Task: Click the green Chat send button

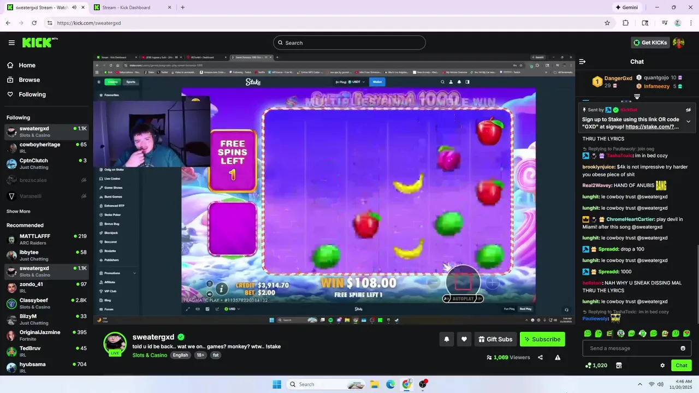Action: [681, 365]
